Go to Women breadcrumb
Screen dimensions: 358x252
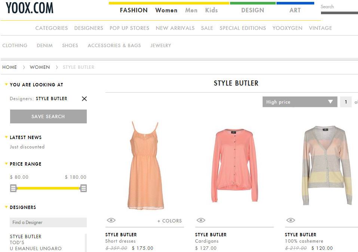[40, 67]
